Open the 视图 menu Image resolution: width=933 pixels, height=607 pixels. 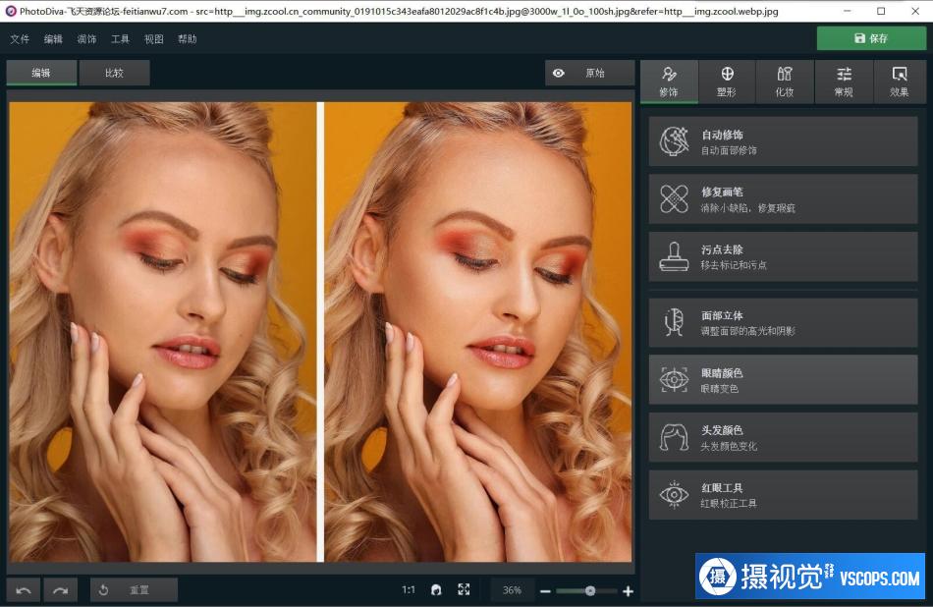[153, 39]
